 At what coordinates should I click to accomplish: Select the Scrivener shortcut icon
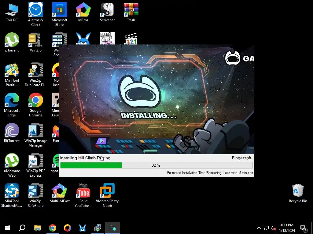click(x=107, y=12)
